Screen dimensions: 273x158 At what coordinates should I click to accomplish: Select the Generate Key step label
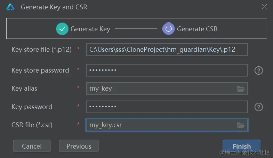(x=90, y=29)
